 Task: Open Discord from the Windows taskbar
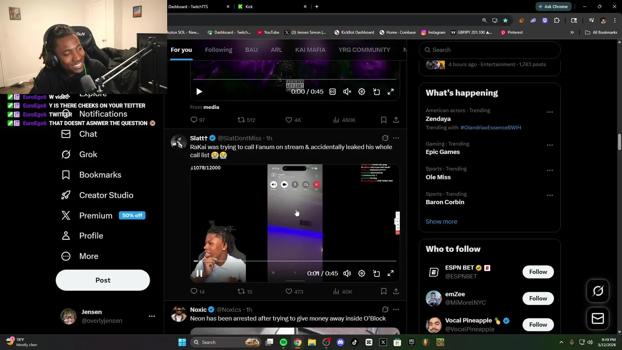point(340,342)
